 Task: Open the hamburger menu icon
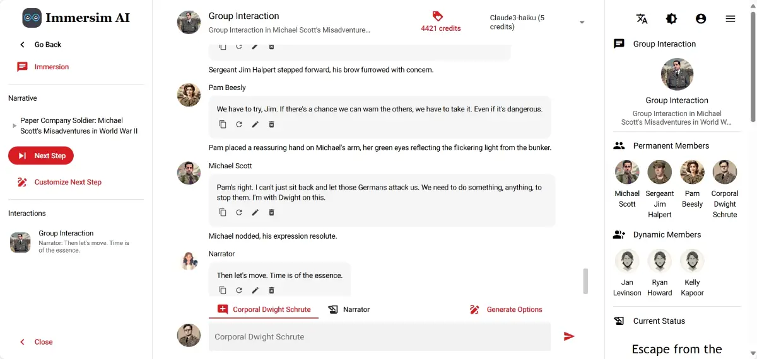click(x=731, y=19)
